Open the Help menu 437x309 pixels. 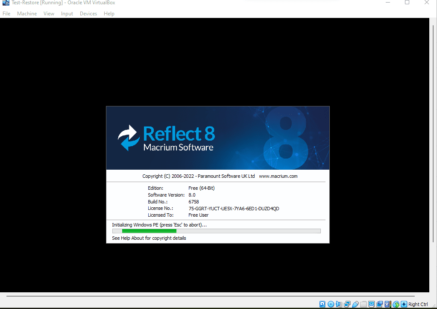tap(109, 13)
